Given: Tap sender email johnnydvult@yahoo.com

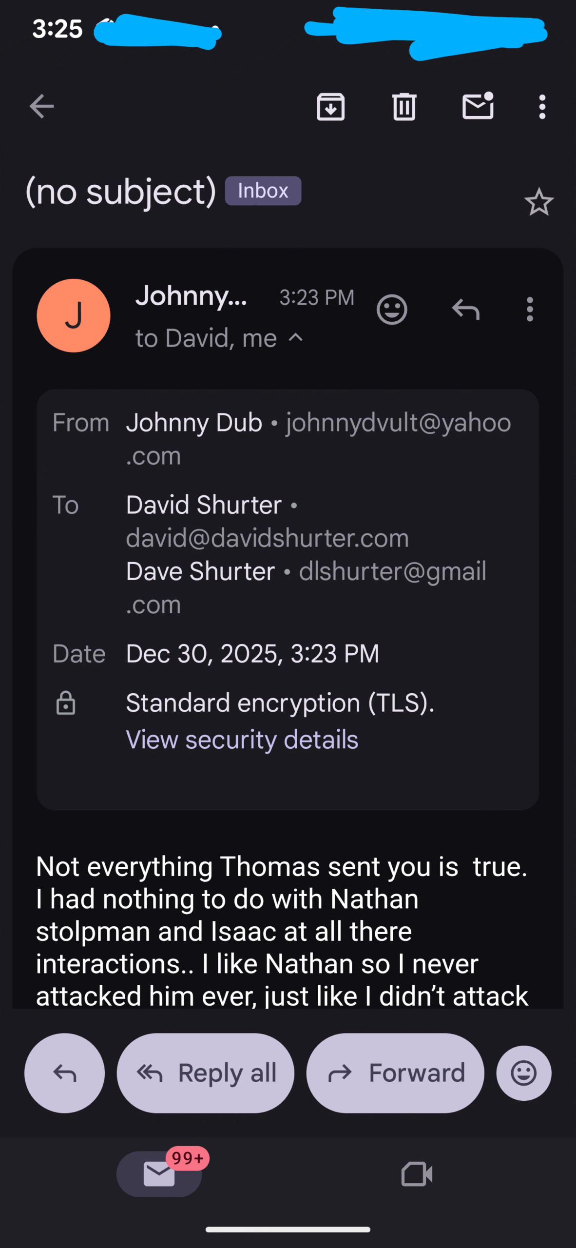Looking at the screenshot, I should pyautogui.click(x=398, y=423).
